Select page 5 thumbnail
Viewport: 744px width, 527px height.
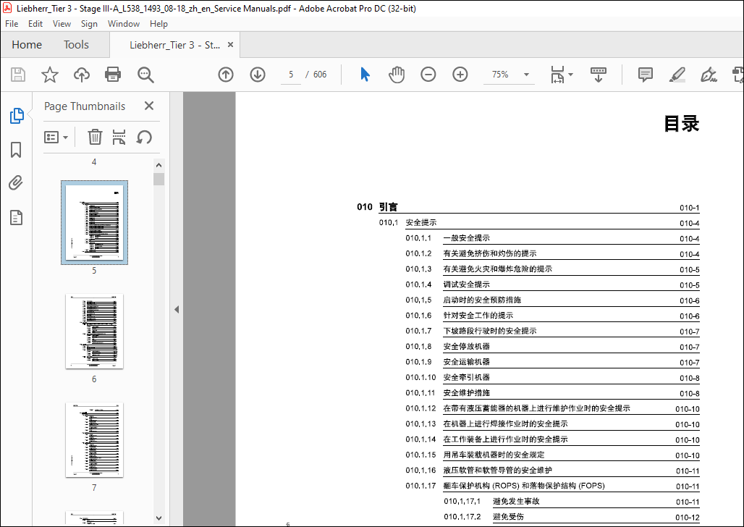(94, 223)
